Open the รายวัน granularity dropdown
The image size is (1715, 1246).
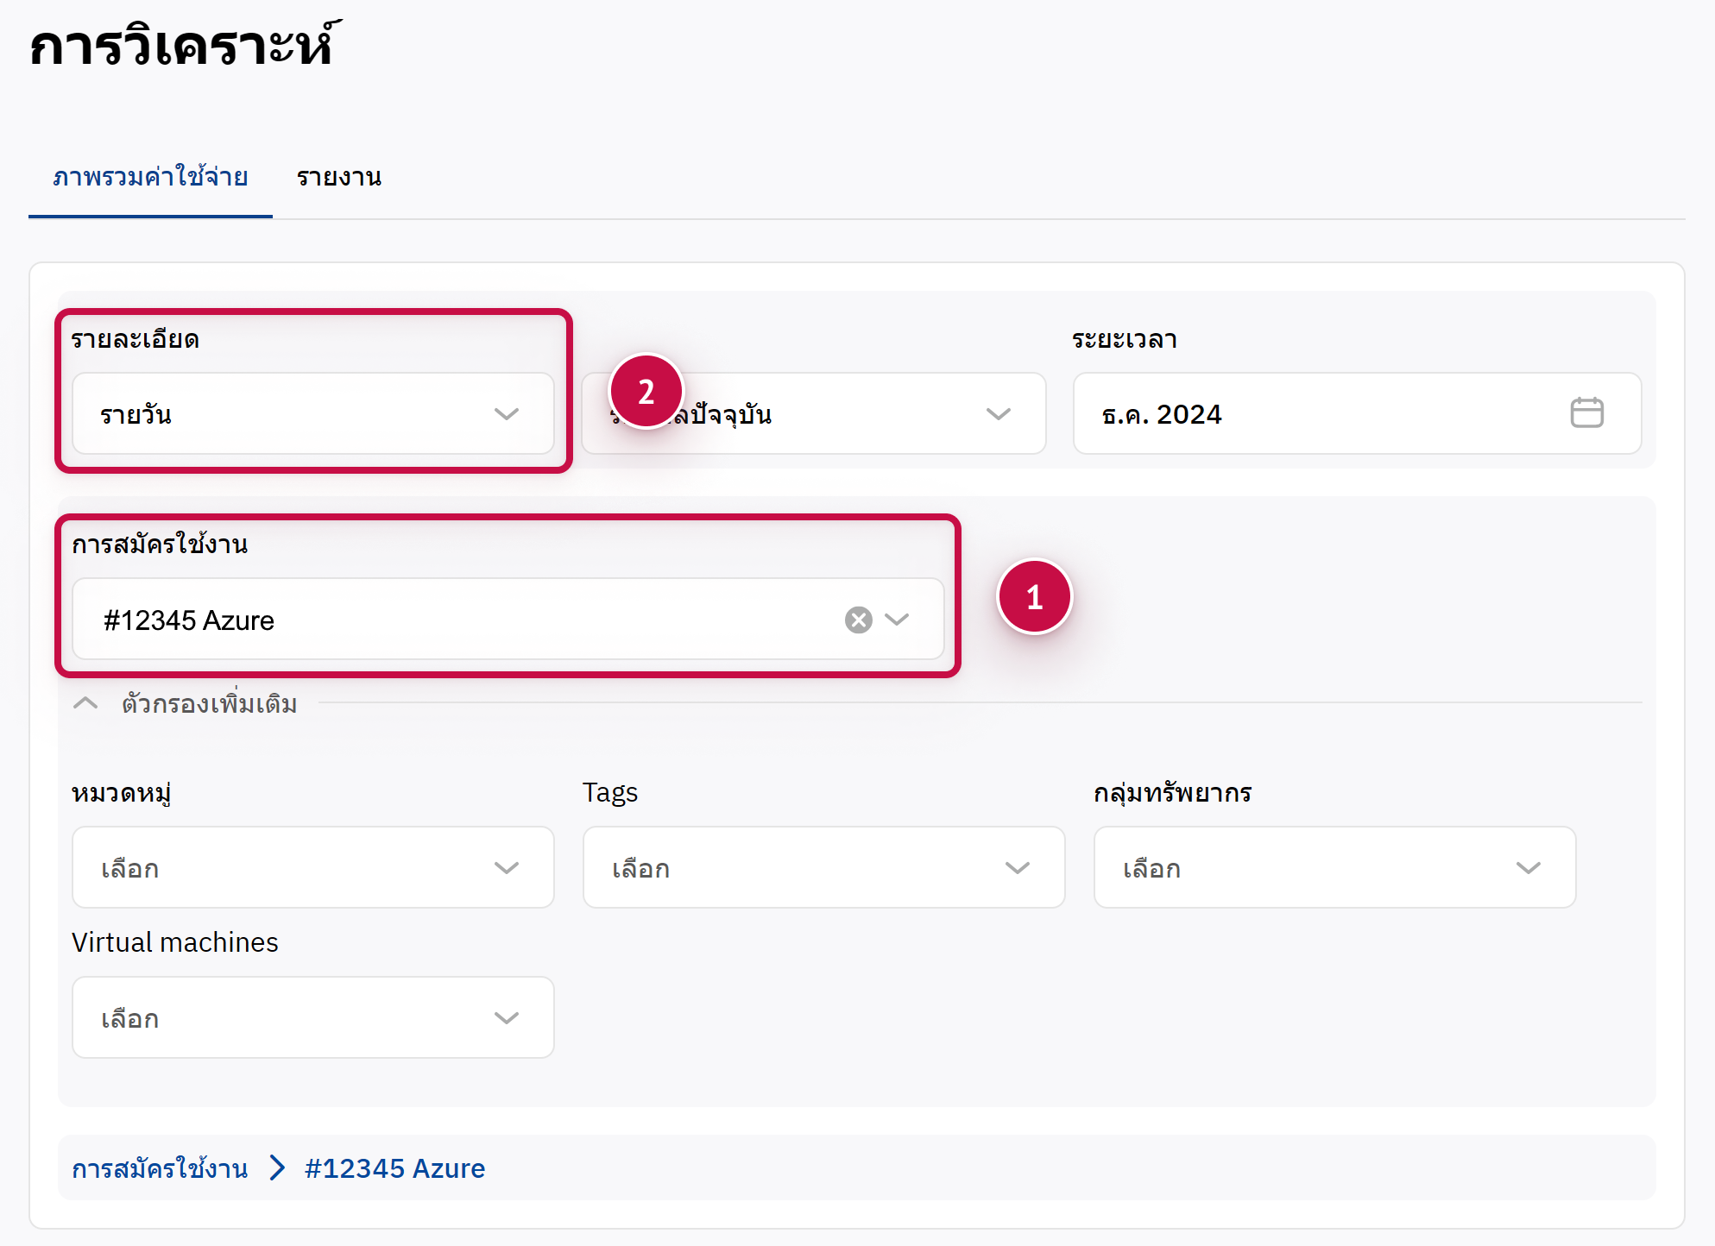tap(312, 414)
